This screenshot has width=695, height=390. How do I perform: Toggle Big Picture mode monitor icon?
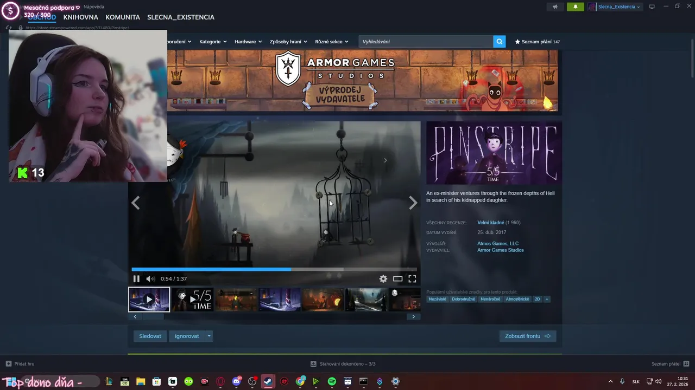click(652, 7)
